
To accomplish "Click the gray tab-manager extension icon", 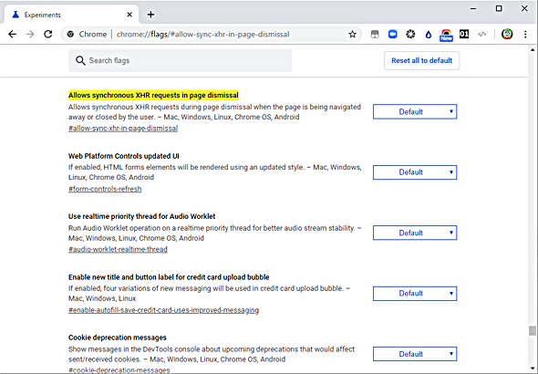I will click(375, 34).
